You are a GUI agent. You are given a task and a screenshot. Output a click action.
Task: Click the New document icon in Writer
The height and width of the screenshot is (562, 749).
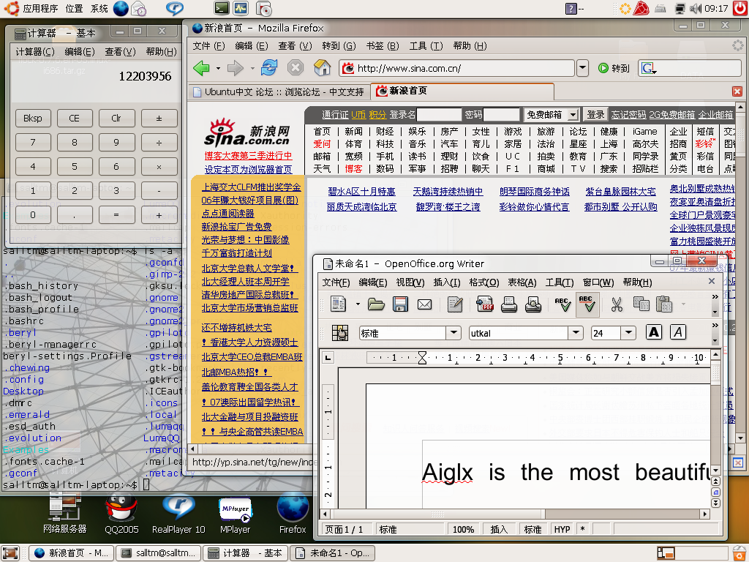[339, 304]
